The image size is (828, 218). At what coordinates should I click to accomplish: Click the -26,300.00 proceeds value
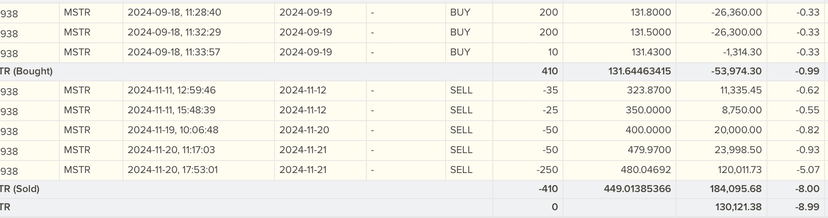[736, 32]
